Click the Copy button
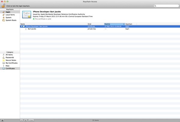 pos(31,120)
